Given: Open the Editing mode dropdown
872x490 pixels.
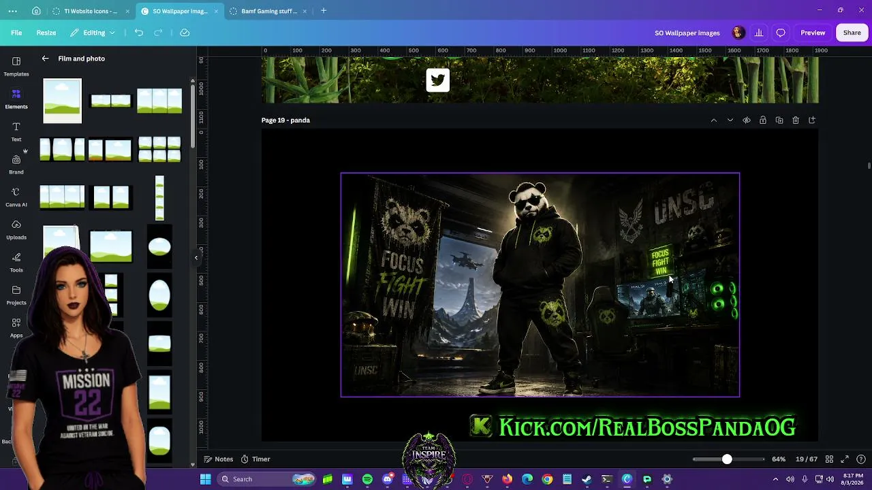Looking at the screenshot, I should pos(93,33).
